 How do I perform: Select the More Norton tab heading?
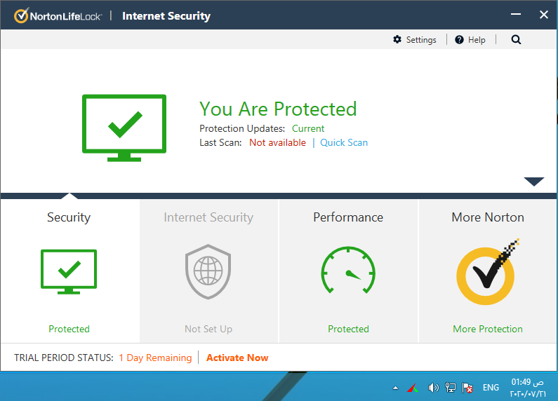pyautogui.click(x=488, y=217)
